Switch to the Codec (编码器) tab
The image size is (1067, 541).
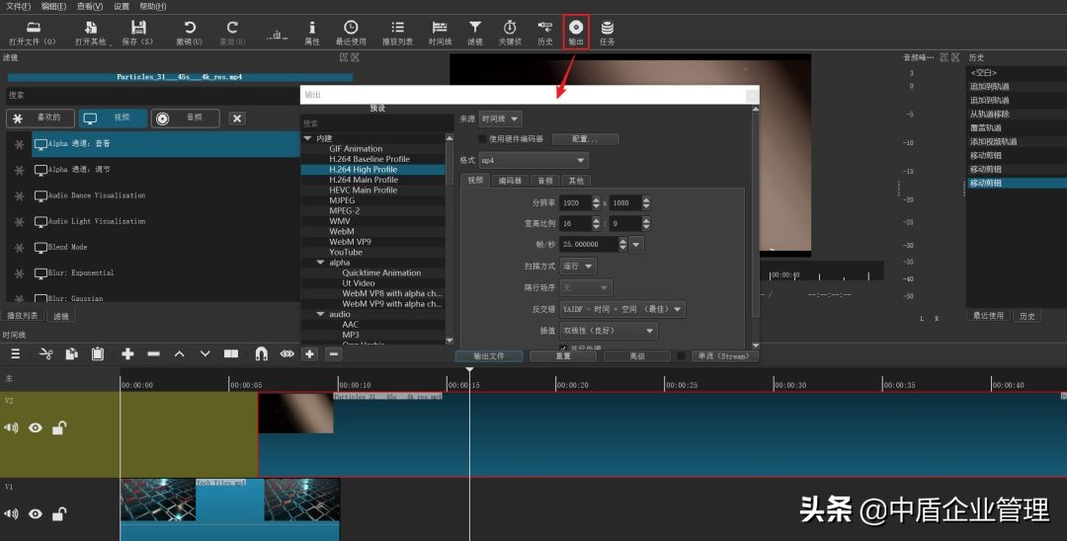click(510, 181)
